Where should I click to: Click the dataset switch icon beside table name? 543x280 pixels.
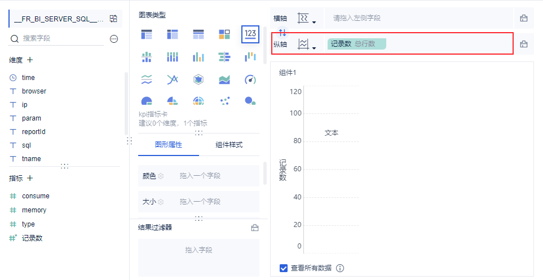pos(113,19)
